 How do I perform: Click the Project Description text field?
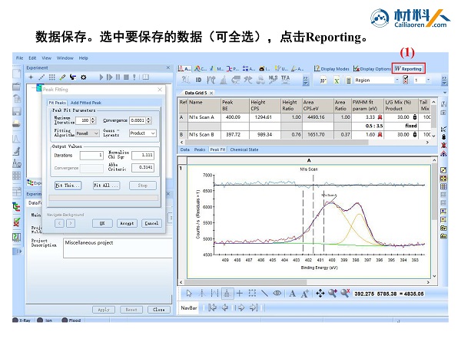coord(118,248)
